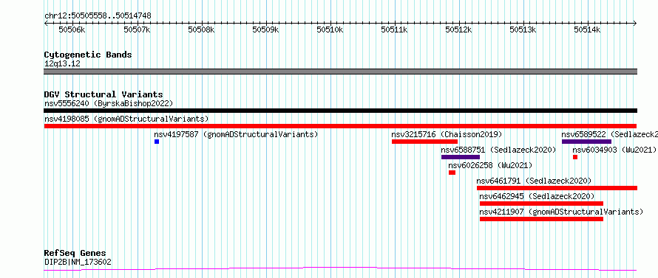658x278 pixels.
Task: Select the purple nsv6589522 variant bar
Action: click(587, 142)
